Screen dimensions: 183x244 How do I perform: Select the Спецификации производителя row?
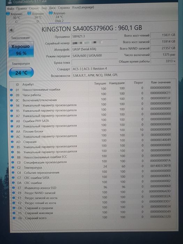pyautogui.click(x=92, y=162)
